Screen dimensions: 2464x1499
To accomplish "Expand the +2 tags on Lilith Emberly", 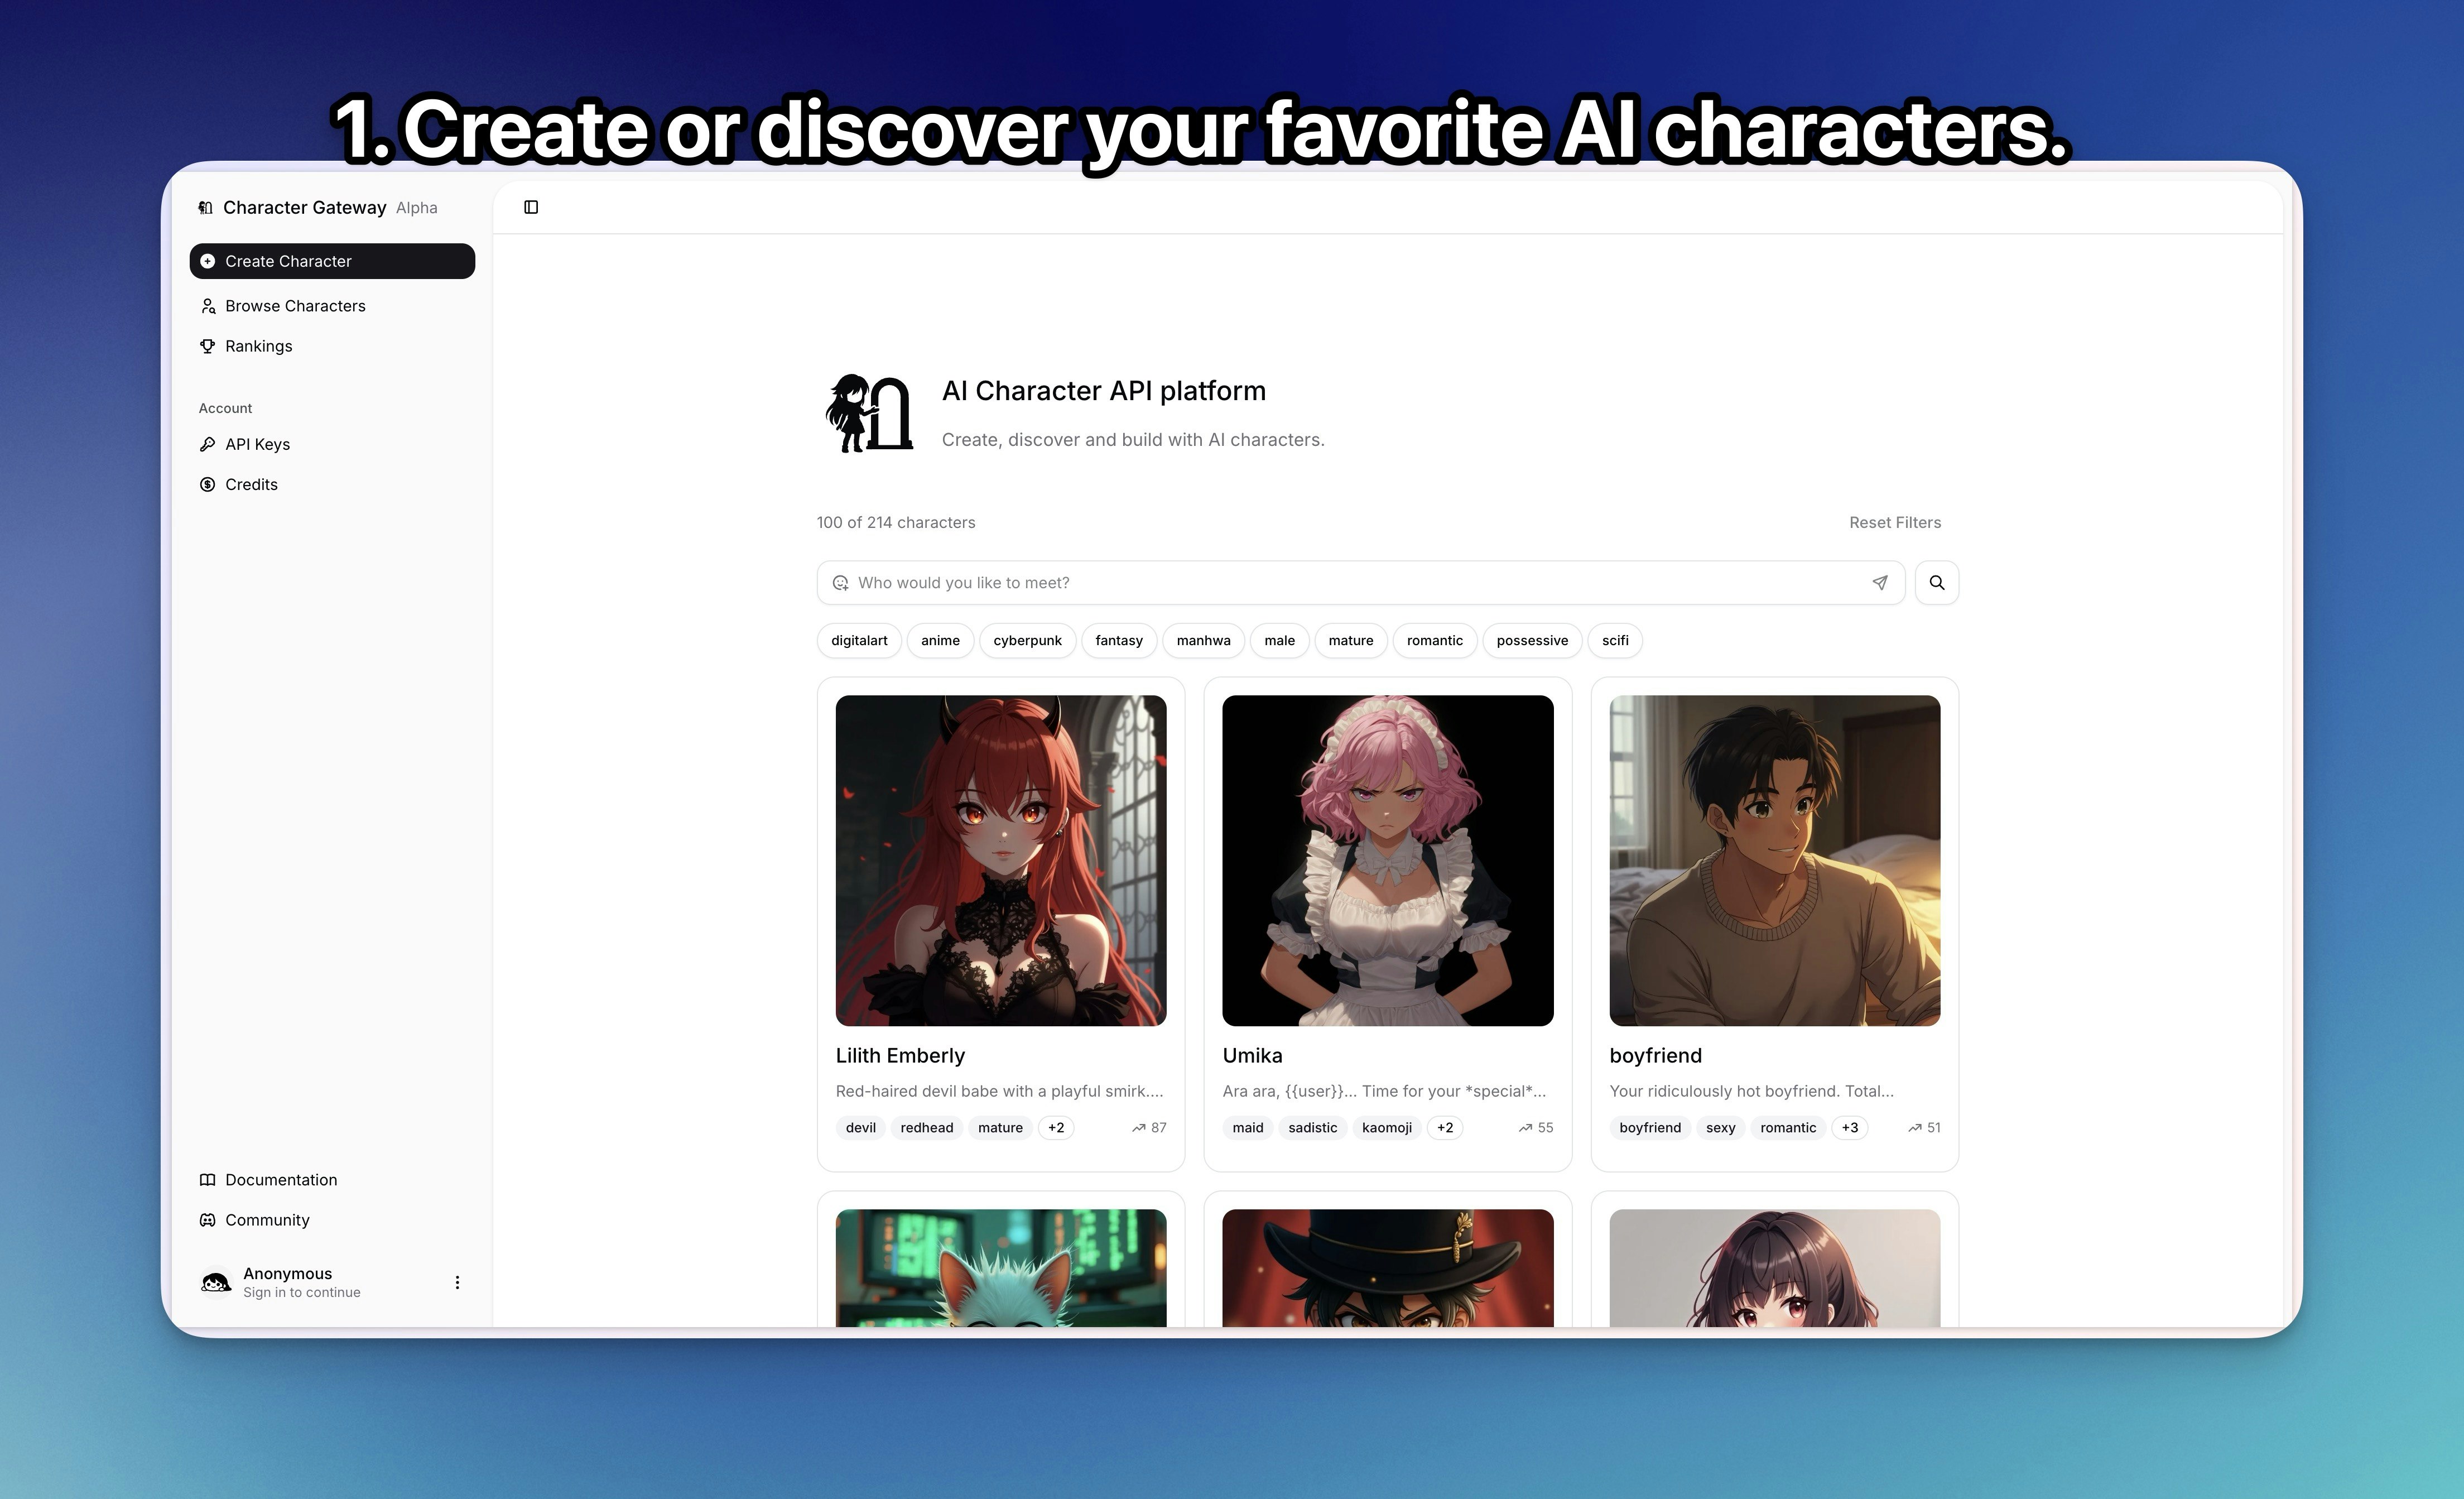I will [x=1055, y=1128].
